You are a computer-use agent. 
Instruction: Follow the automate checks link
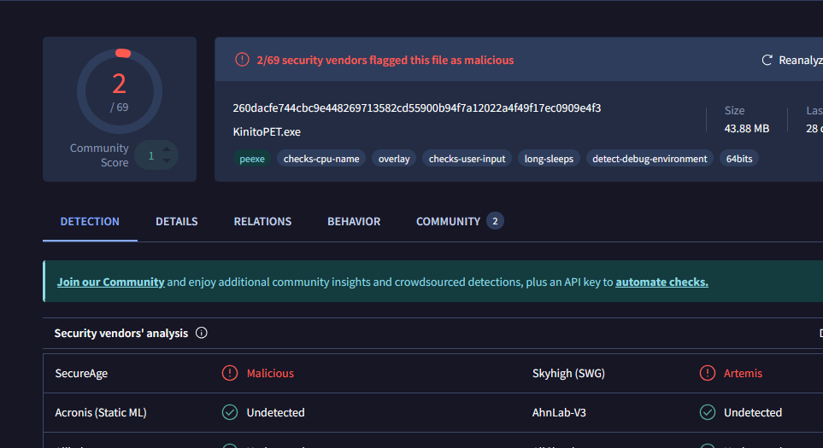(661, 282)
